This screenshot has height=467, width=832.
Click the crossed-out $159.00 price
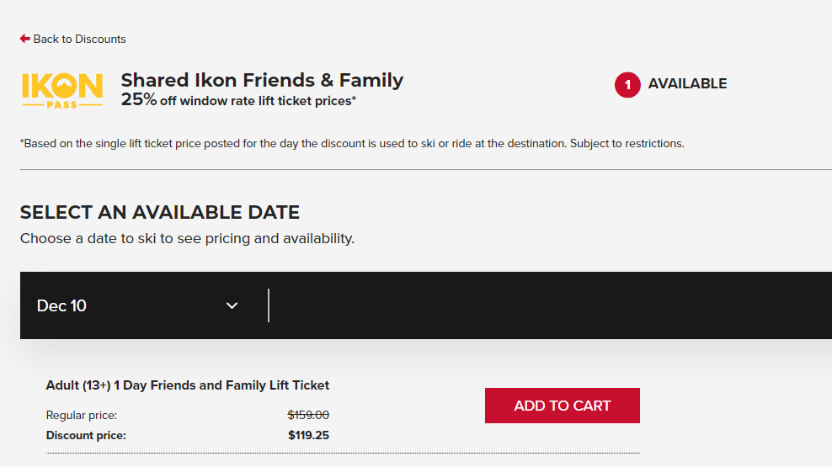click(x=308, y=415)
